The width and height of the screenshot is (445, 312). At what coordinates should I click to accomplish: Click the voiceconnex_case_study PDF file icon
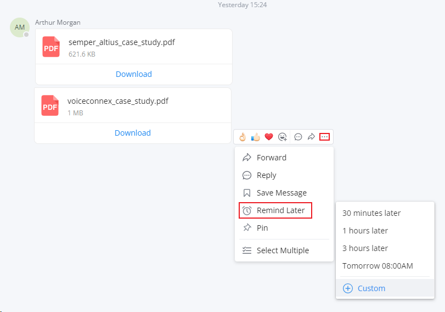(50, 105)
